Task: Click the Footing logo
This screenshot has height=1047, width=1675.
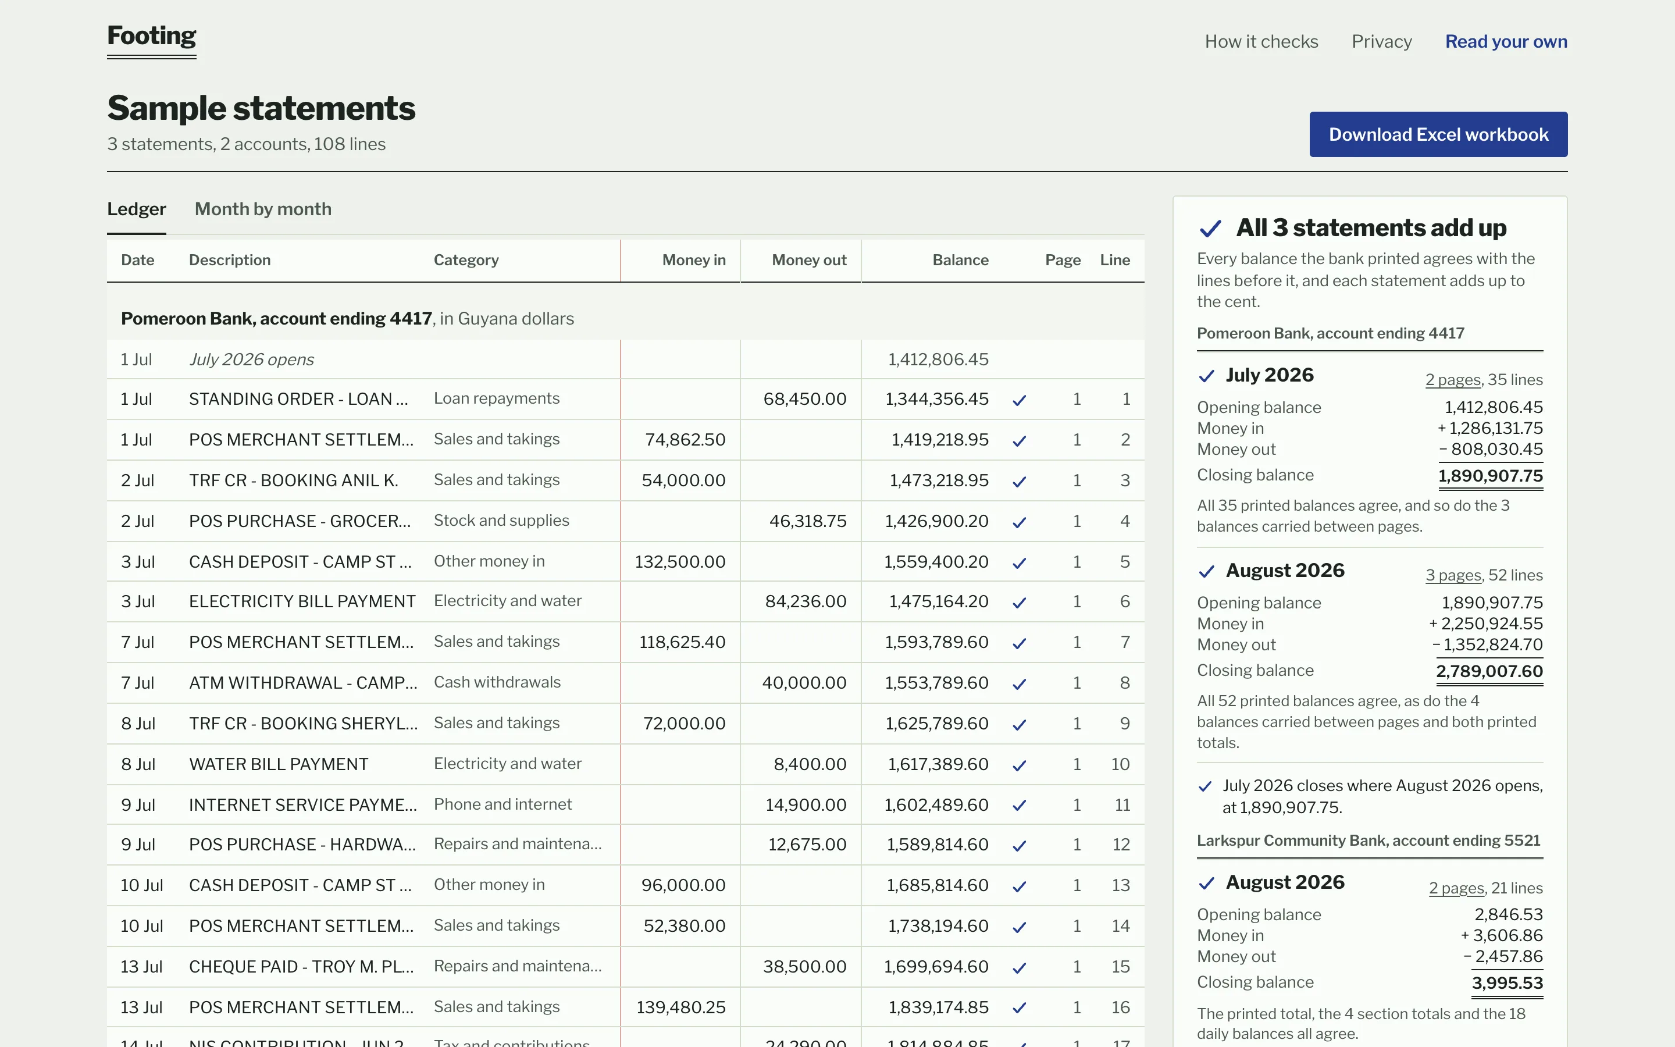Action: (x=152, y=37)
